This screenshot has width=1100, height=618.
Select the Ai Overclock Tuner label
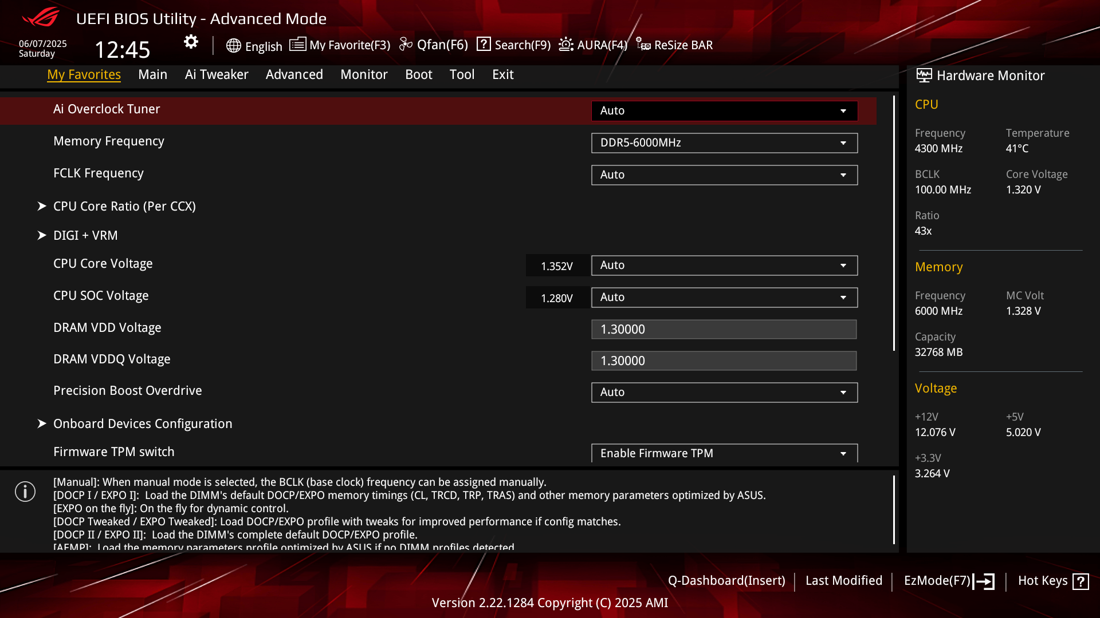(x=107, y=109)
